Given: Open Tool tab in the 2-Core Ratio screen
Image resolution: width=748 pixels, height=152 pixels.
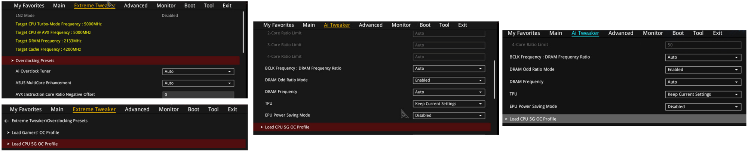Looking at the screenshot, I should [444, 25].
